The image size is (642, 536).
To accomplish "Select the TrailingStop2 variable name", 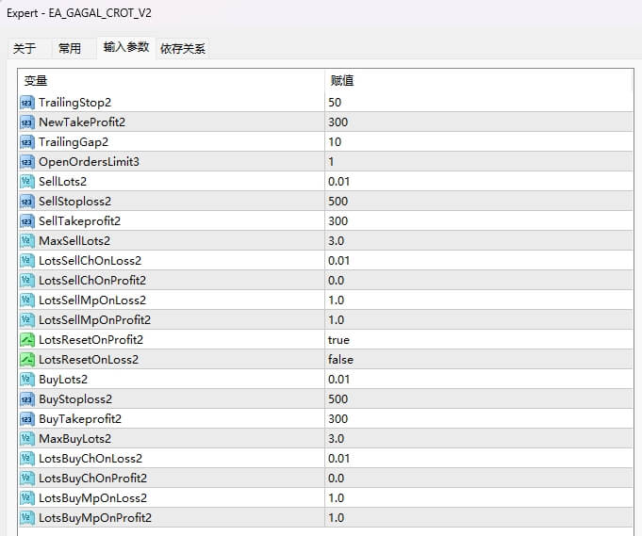I will [x=74, y=103].
